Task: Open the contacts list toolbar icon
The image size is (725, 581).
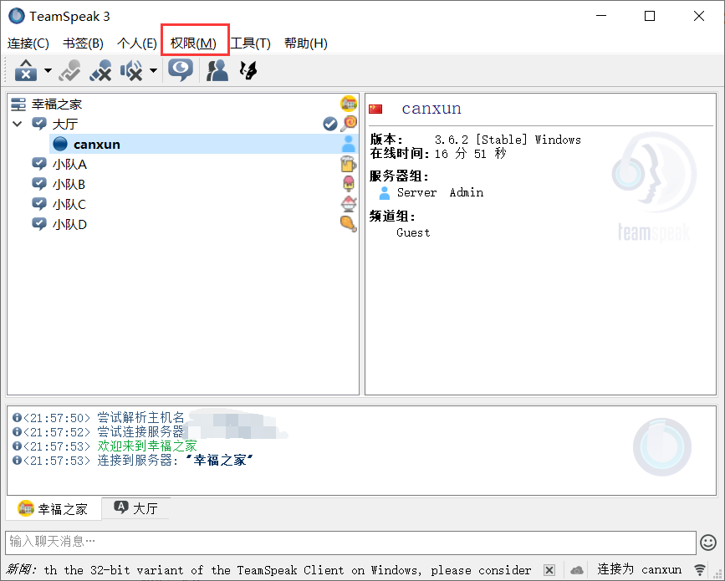Action: click(x=217, y=70)
